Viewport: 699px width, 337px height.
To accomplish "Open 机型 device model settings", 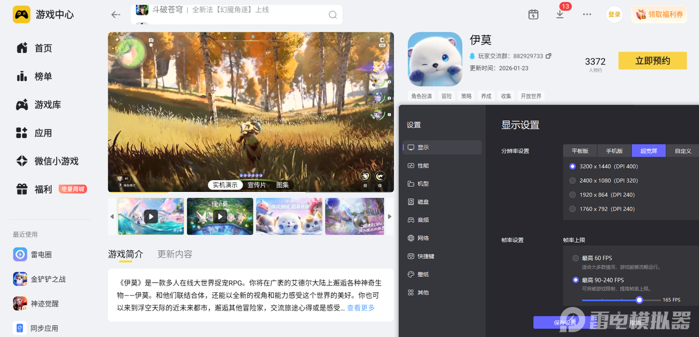I will pos(442,184).
